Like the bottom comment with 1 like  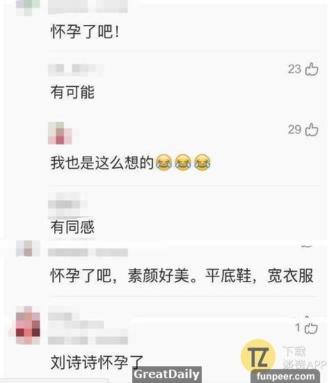pos(311,327)
